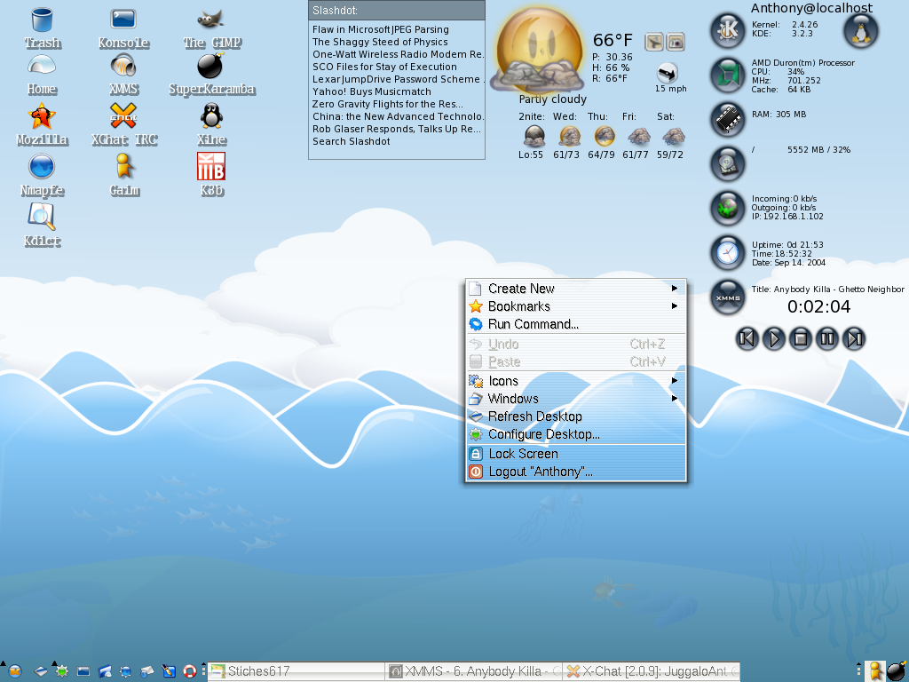Expand the Create New submenu
The width and height of the screenshot is (909, 682).
(x=575, y=289)
